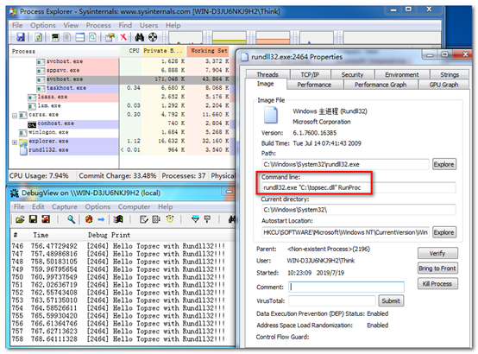The image size is (478, 354).
Task: Toggle the clock Time Format icon in DebugView
Action: pos(170,219)
